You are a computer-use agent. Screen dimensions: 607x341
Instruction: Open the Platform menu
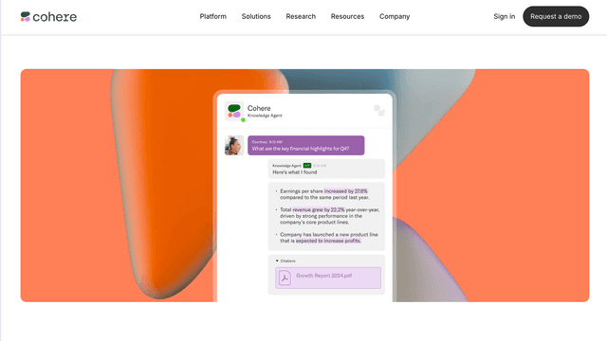[x=212, y=17]
